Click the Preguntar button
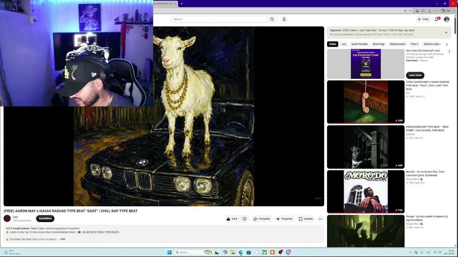The image size is (458, 257). 284,219
